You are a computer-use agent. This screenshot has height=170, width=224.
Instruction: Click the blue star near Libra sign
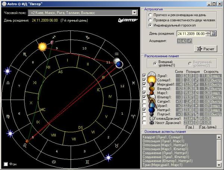[7, 71]
